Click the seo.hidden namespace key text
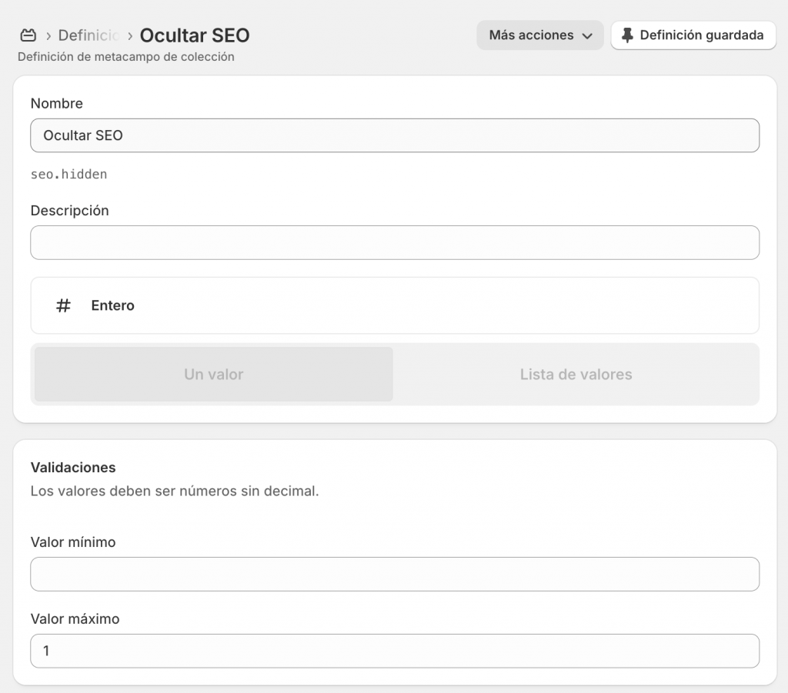Screen dimensions: 788x693 [68, 175]
